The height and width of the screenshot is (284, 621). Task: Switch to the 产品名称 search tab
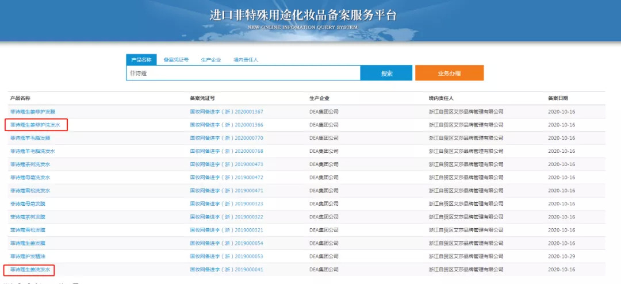(141, 60)
